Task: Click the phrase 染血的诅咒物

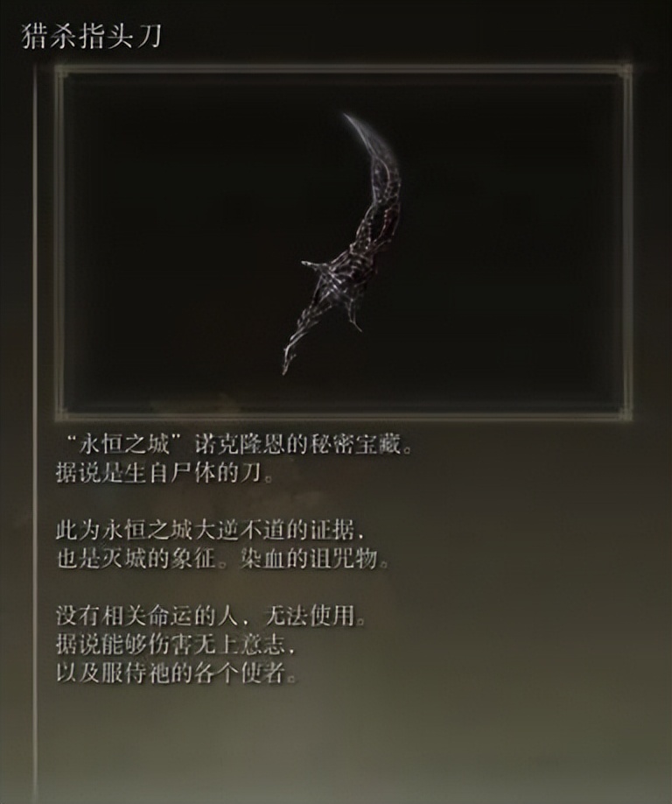Action: click(308, 559)
